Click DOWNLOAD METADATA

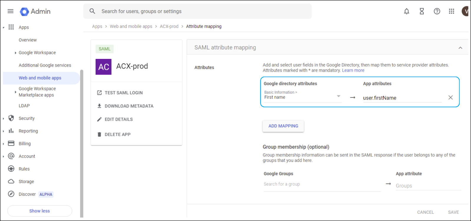(x=129, y=106)
